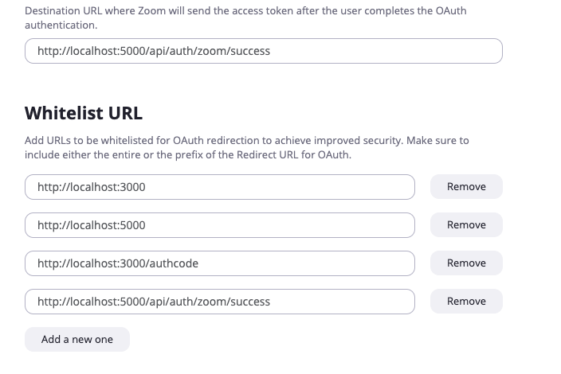Click the Whitelist URL heading

(84, 112)
